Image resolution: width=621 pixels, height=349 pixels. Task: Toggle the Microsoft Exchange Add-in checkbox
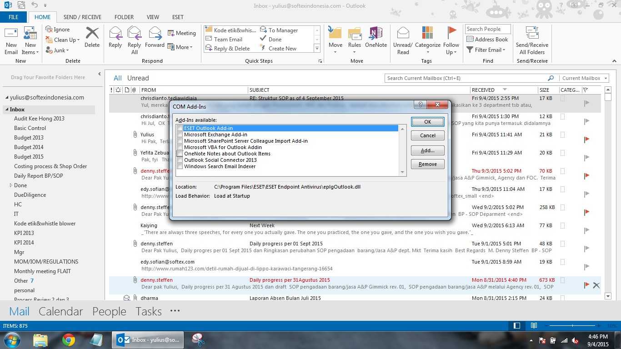pos(180,135)
